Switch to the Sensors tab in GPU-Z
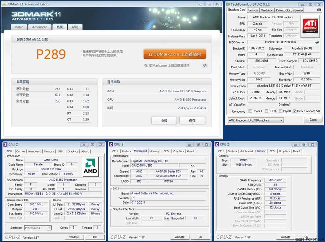 pos(253,10)
